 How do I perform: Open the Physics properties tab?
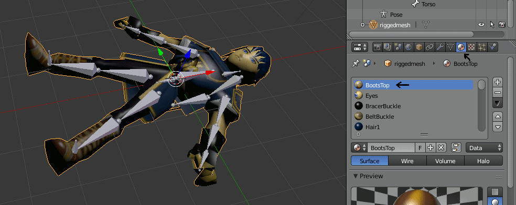click(x=492, y=47)
